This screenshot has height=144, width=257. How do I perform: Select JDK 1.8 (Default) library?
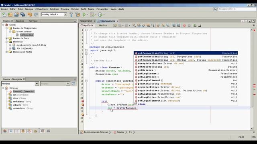24,48
